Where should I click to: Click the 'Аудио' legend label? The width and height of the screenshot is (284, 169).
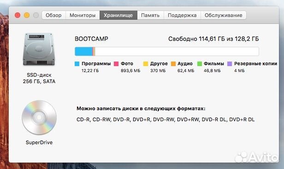click(185, 64)
